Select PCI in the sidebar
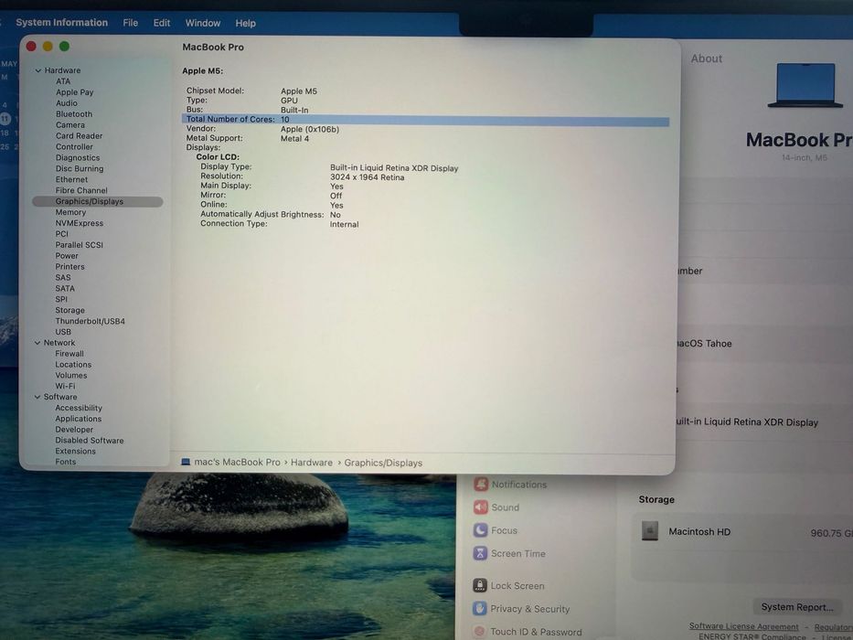 pos(61,234)
